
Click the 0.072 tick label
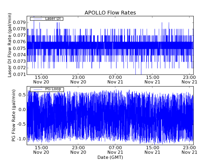(19, 68)
